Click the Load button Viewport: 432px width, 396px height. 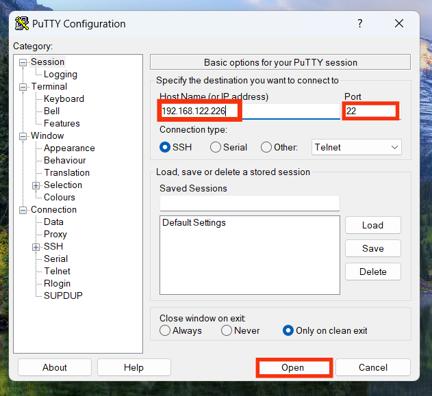372,225
